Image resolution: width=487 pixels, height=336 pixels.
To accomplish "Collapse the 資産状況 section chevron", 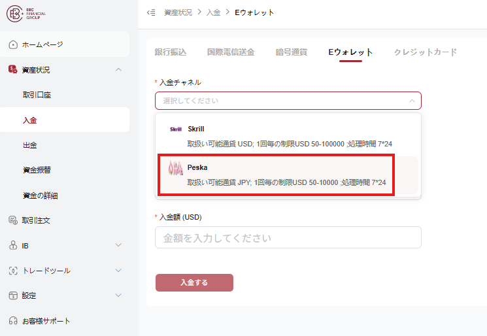I will (x=118, y=69).
